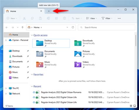Open the New item menu
The image size is (139, 110).
(x=12, y=18)
